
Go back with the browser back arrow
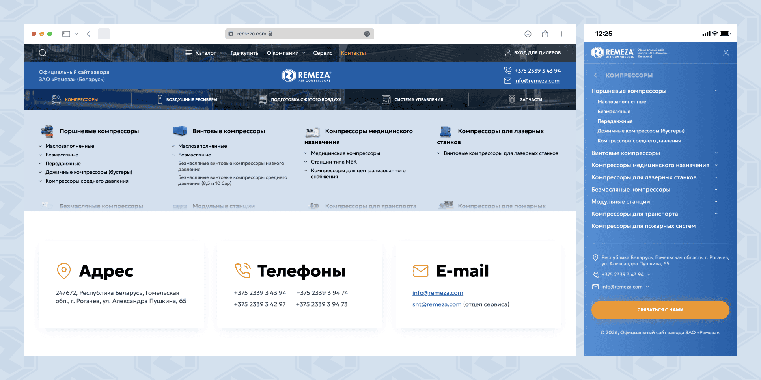click(89, 34)
